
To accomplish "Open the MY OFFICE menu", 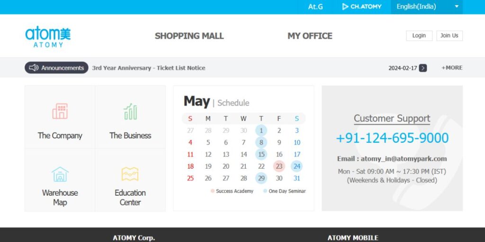I will click(310, 36).
